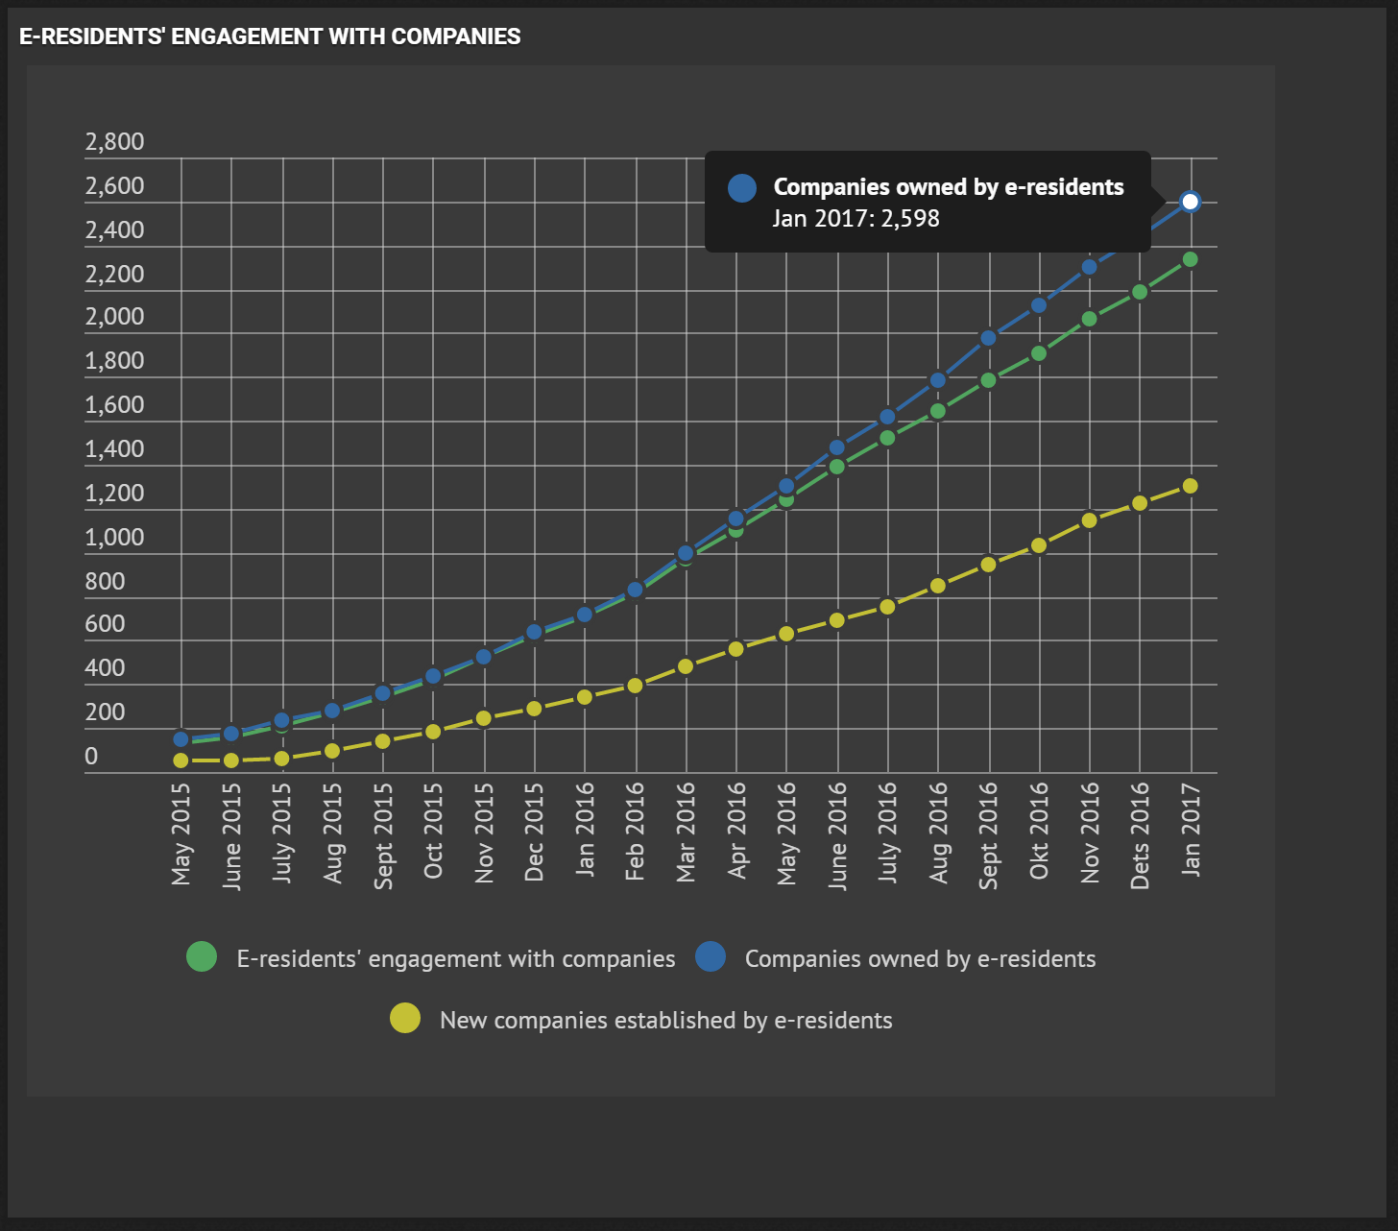Click yellow data point at Feb 2016

(x=635, y=686)
